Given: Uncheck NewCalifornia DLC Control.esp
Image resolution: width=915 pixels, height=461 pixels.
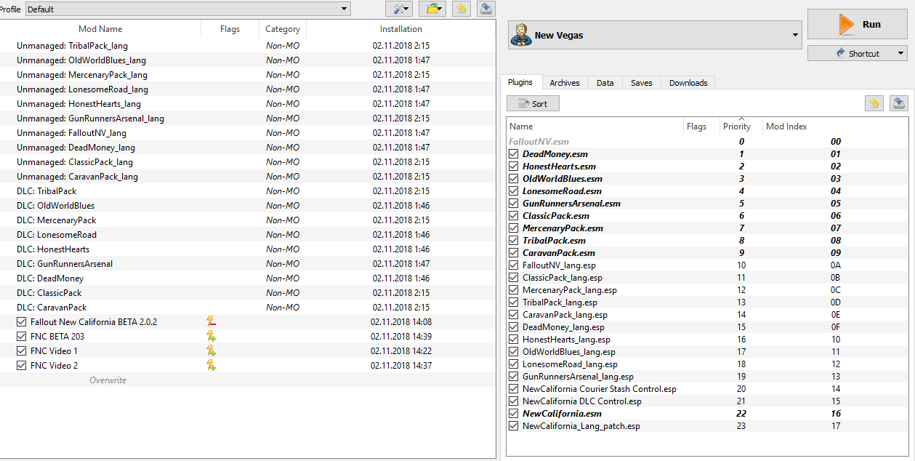Looking at the screenshot, I should click(514, 401).
